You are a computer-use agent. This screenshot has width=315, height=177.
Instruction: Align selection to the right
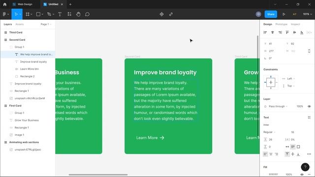[280, 32]
